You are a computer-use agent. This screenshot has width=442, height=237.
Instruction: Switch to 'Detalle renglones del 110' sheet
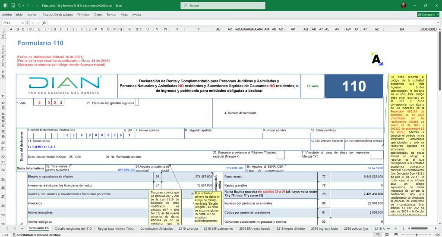tap(73, 228)
